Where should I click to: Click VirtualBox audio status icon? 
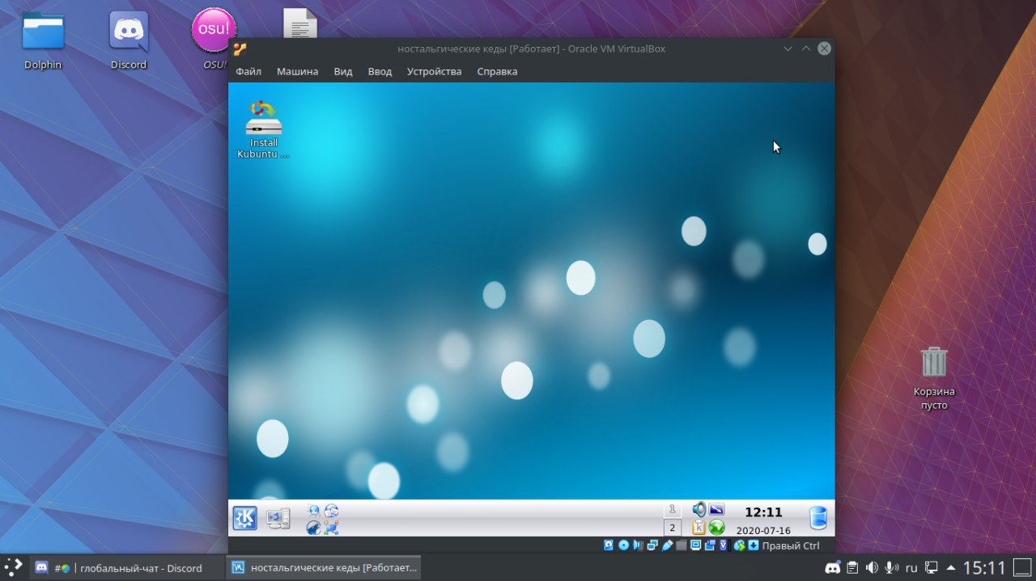click(639, 545)
